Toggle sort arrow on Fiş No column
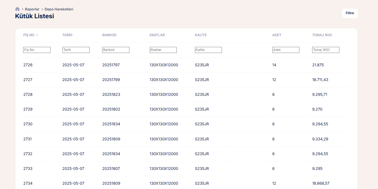Screen dimensions: 378x189 click(37, 35)
